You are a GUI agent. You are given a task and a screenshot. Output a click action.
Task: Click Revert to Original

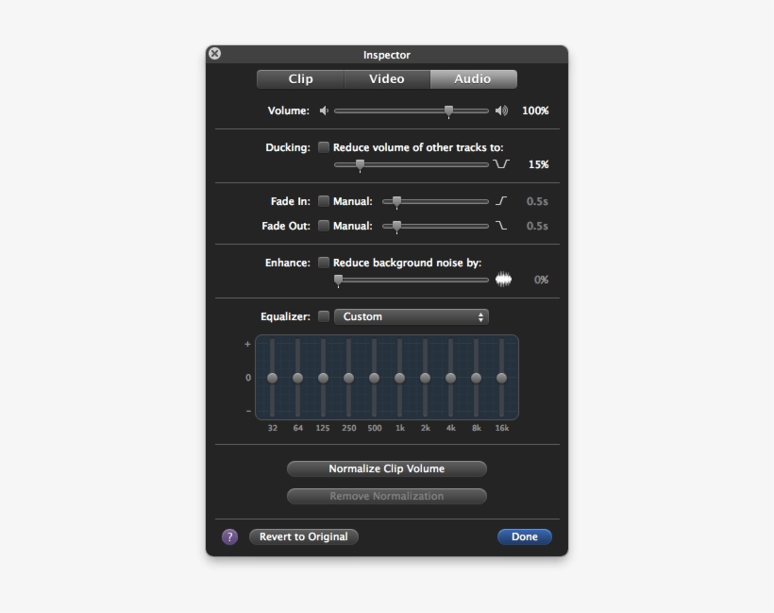303,536
